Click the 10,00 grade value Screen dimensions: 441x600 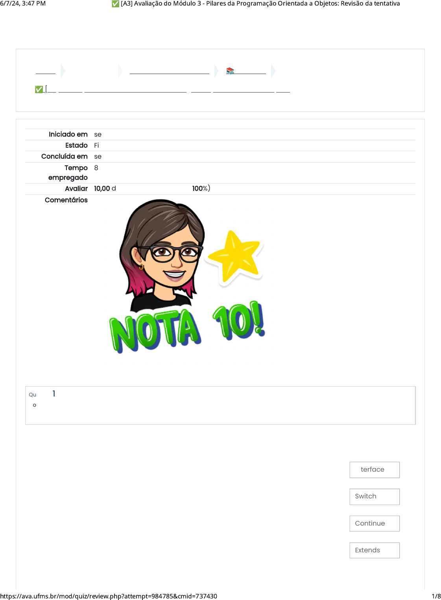pos(102,189)
